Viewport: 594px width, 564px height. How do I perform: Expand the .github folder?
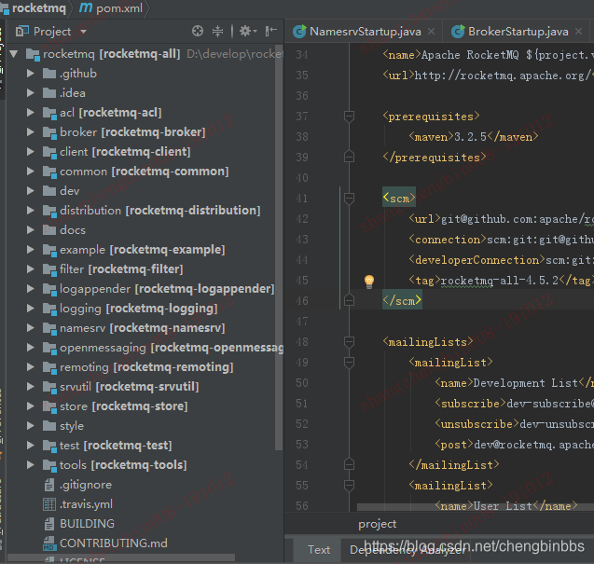(30, 73)
